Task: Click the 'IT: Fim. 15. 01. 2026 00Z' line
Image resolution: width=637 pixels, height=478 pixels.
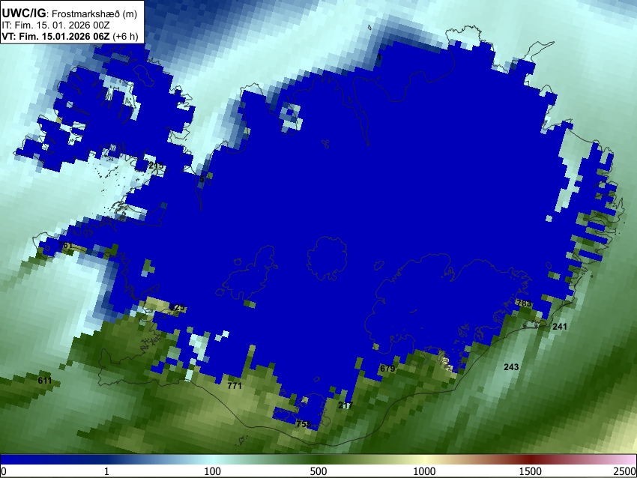Action: tap(55, 25)
